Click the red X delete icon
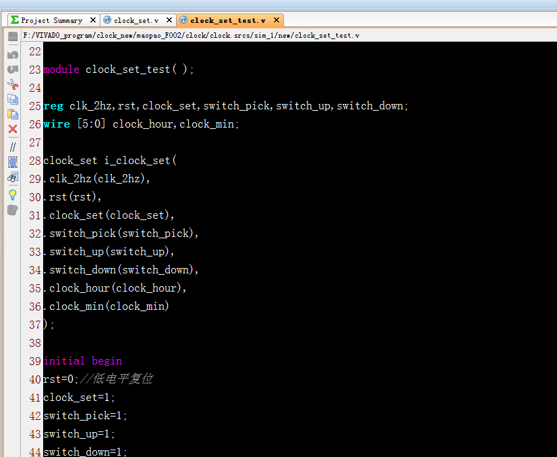 click(x=13, y=129)
